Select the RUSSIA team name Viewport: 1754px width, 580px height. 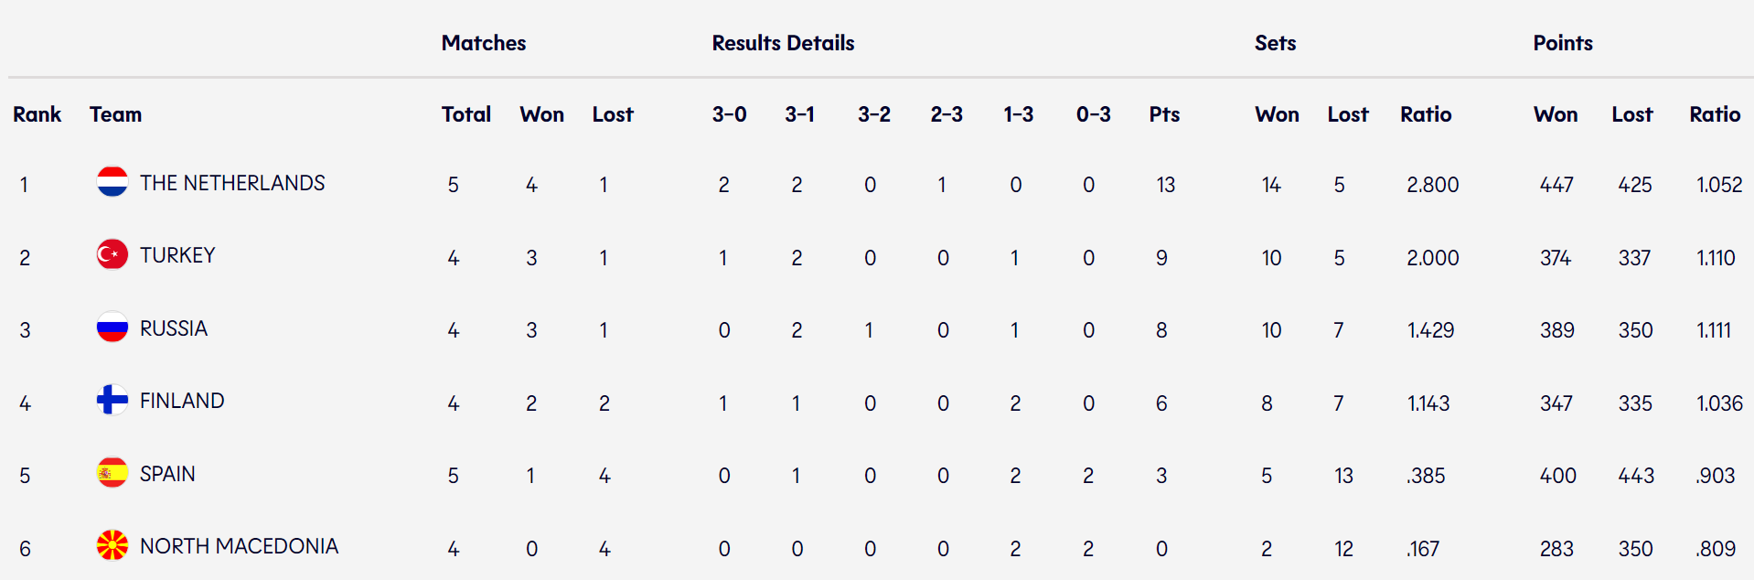click(x=174, y=328)
